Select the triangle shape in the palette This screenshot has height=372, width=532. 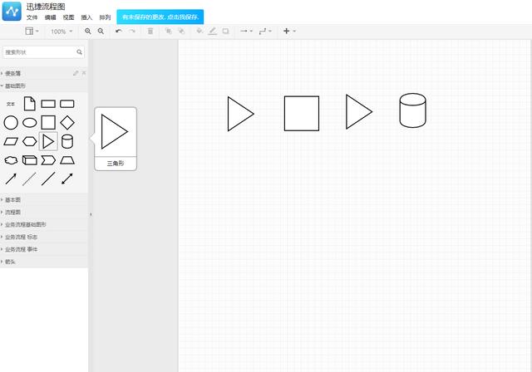[48, 141]
